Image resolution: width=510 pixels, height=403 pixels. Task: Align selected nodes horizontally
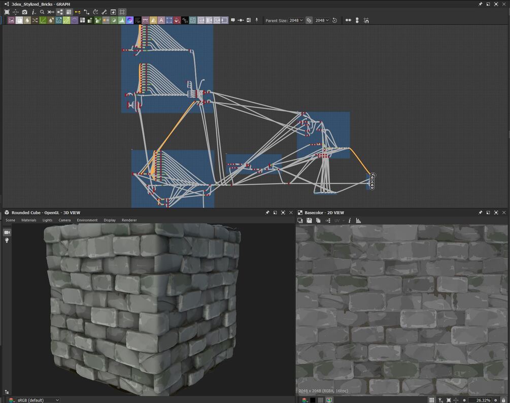(348, 20)
